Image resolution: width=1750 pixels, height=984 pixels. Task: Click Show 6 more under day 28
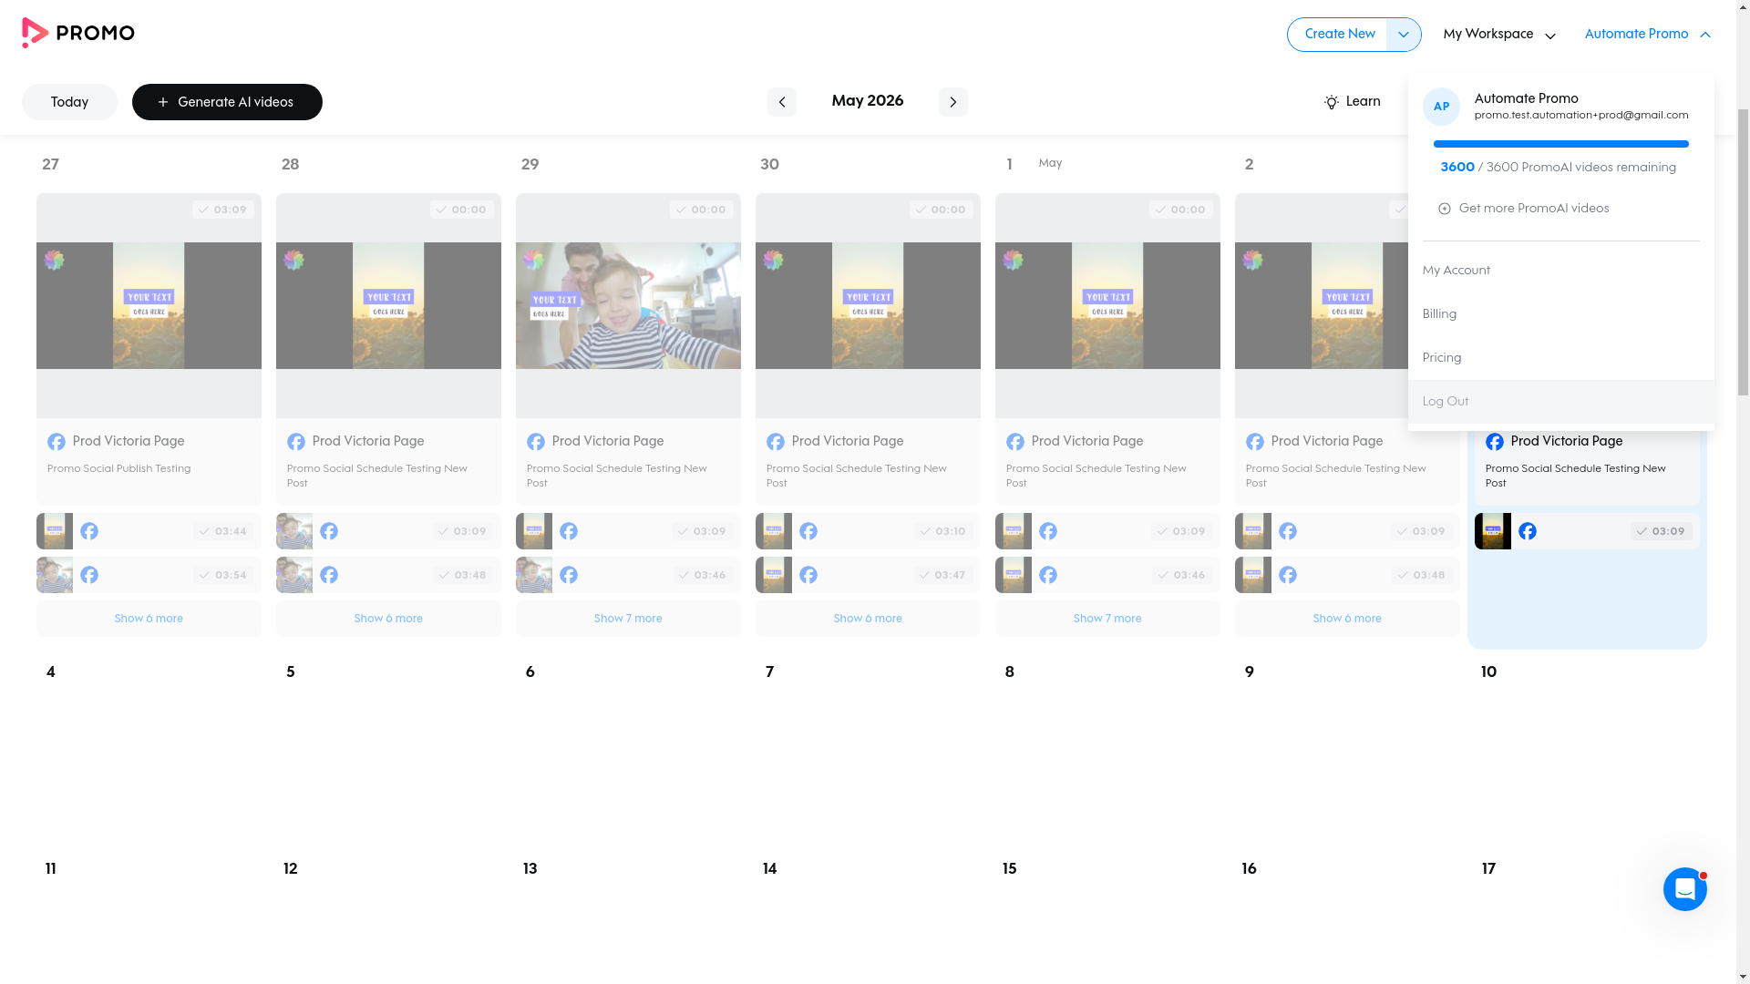coord(388,619)
